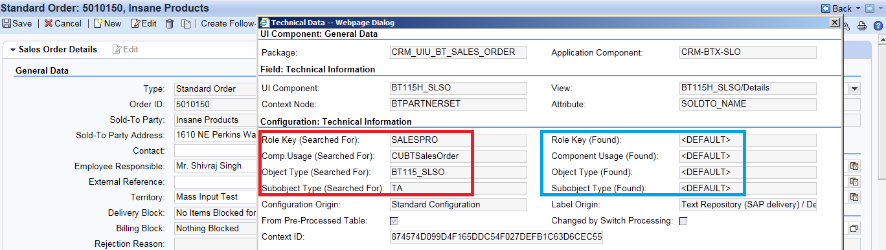Click the printer icon at top right
This screenshot has width=886, height=250.
click(x=862, y=26)
